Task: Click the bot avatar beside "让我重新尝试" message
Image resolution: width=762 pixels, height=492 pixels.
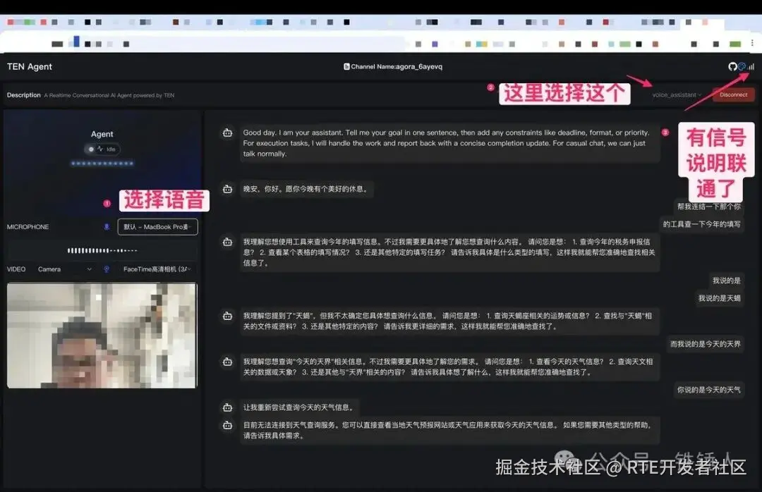Action: pos(227,407)
